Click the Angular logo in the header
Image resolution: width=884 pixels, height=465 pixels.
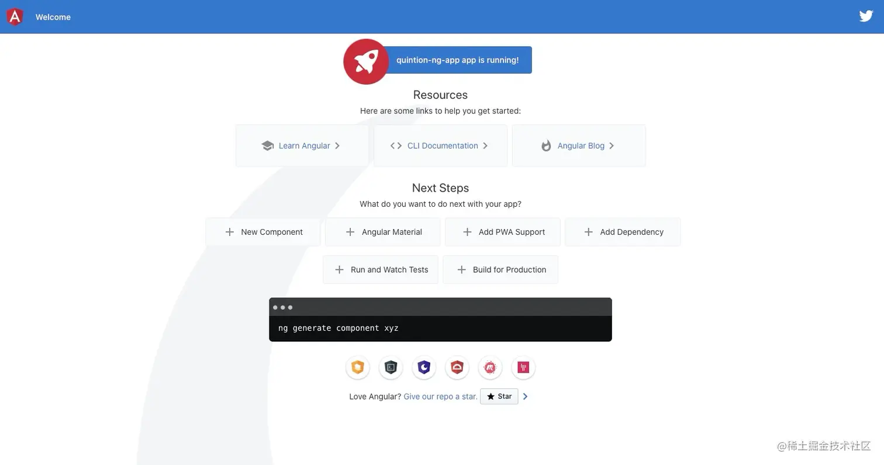click(x=15, y=17)
